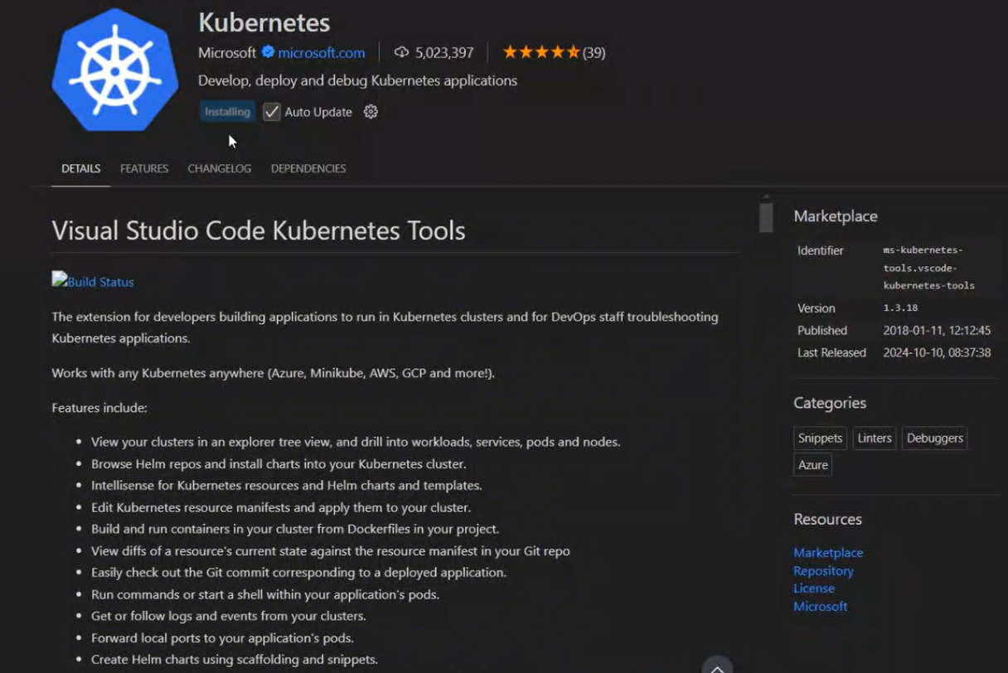Select the Dependencies tab
Image resolution: width=1008 pixels, height=673 pixels.
(308, 168)
